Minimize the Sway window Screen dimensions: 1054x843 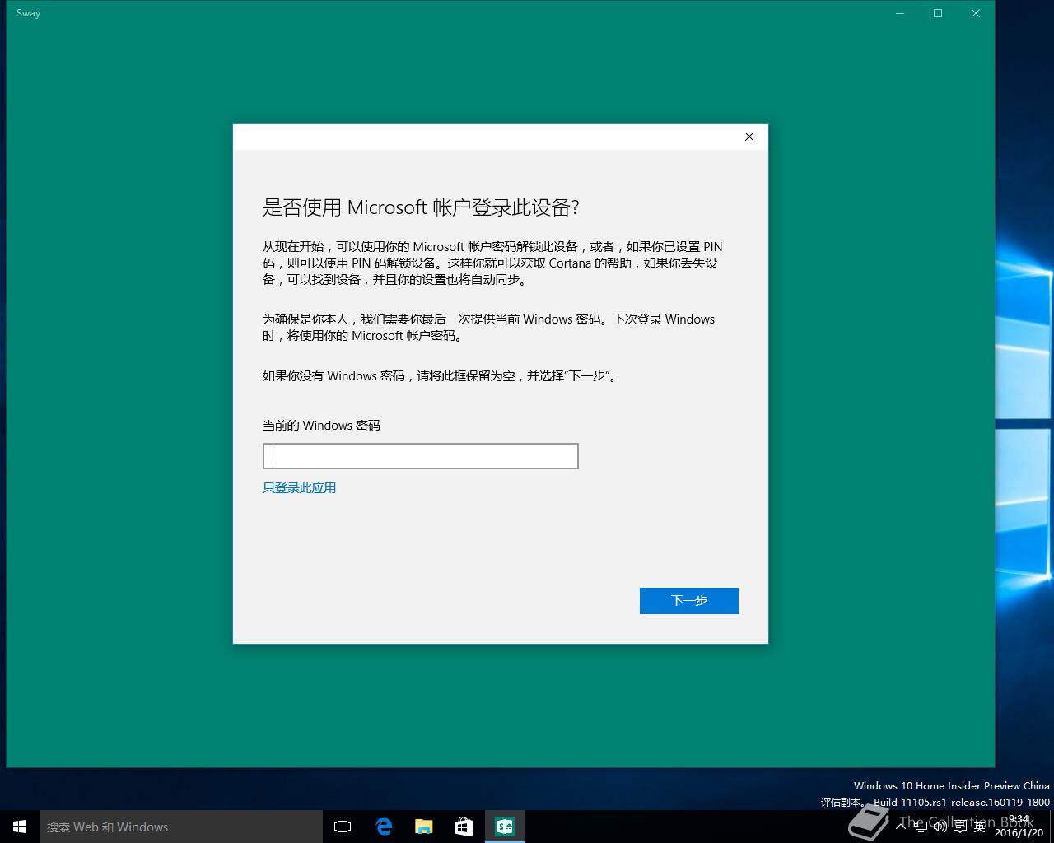899,13
